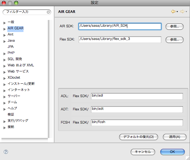Select the 検証 preferences entry
The width and height of the screenshot is (190, 160).
(11, 114)
